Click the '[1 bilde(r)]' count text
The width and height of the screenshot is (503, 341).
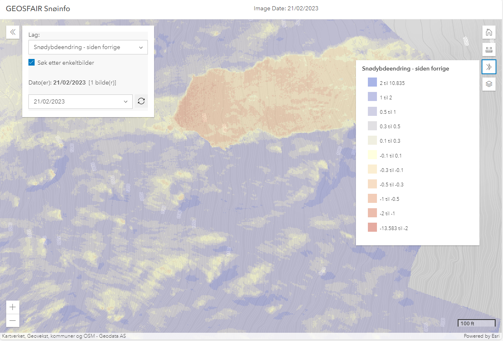[102, 82]
